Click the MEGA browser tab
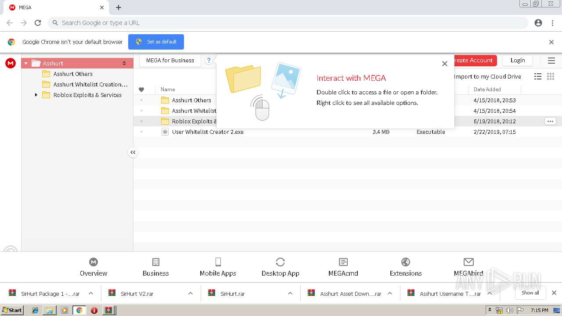 57,7
